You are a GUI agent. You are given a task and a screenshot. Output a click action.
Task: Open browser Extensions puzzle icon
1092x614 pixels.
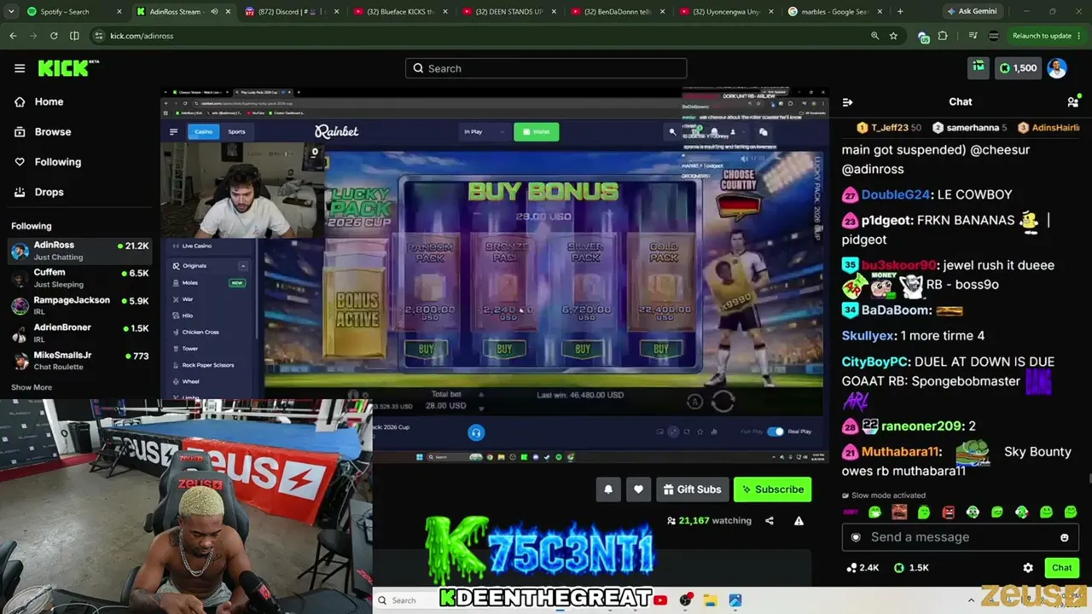(943, 36)
